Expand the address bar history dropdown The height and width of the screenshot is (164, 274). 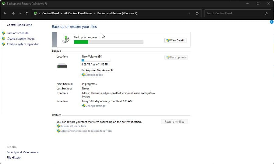[189, 13]
